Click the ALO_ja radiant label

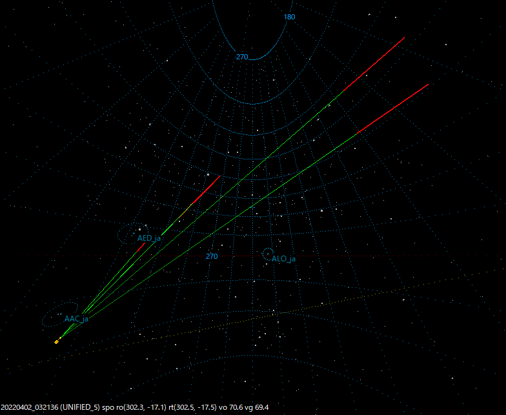pyautogui.click(x=283, y=259)
